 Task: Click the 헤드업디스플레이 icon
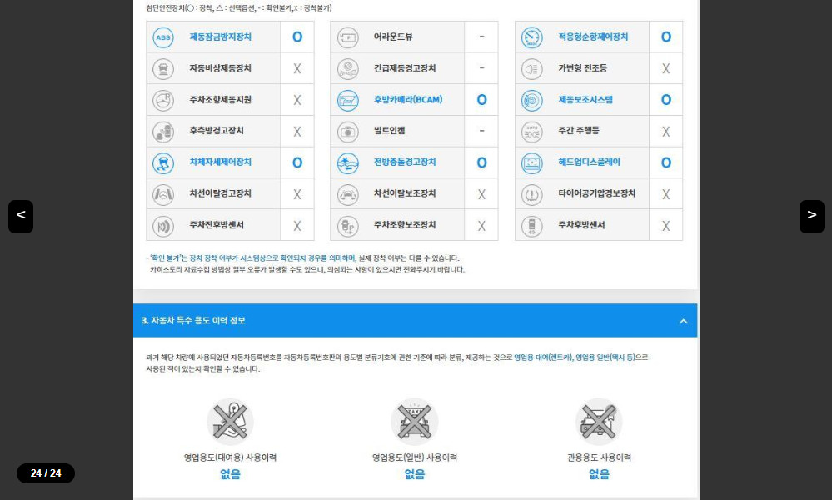pos(531,162)
